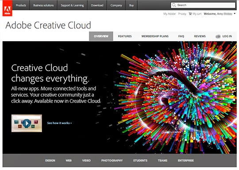Select the Design category

coord(50,161)
